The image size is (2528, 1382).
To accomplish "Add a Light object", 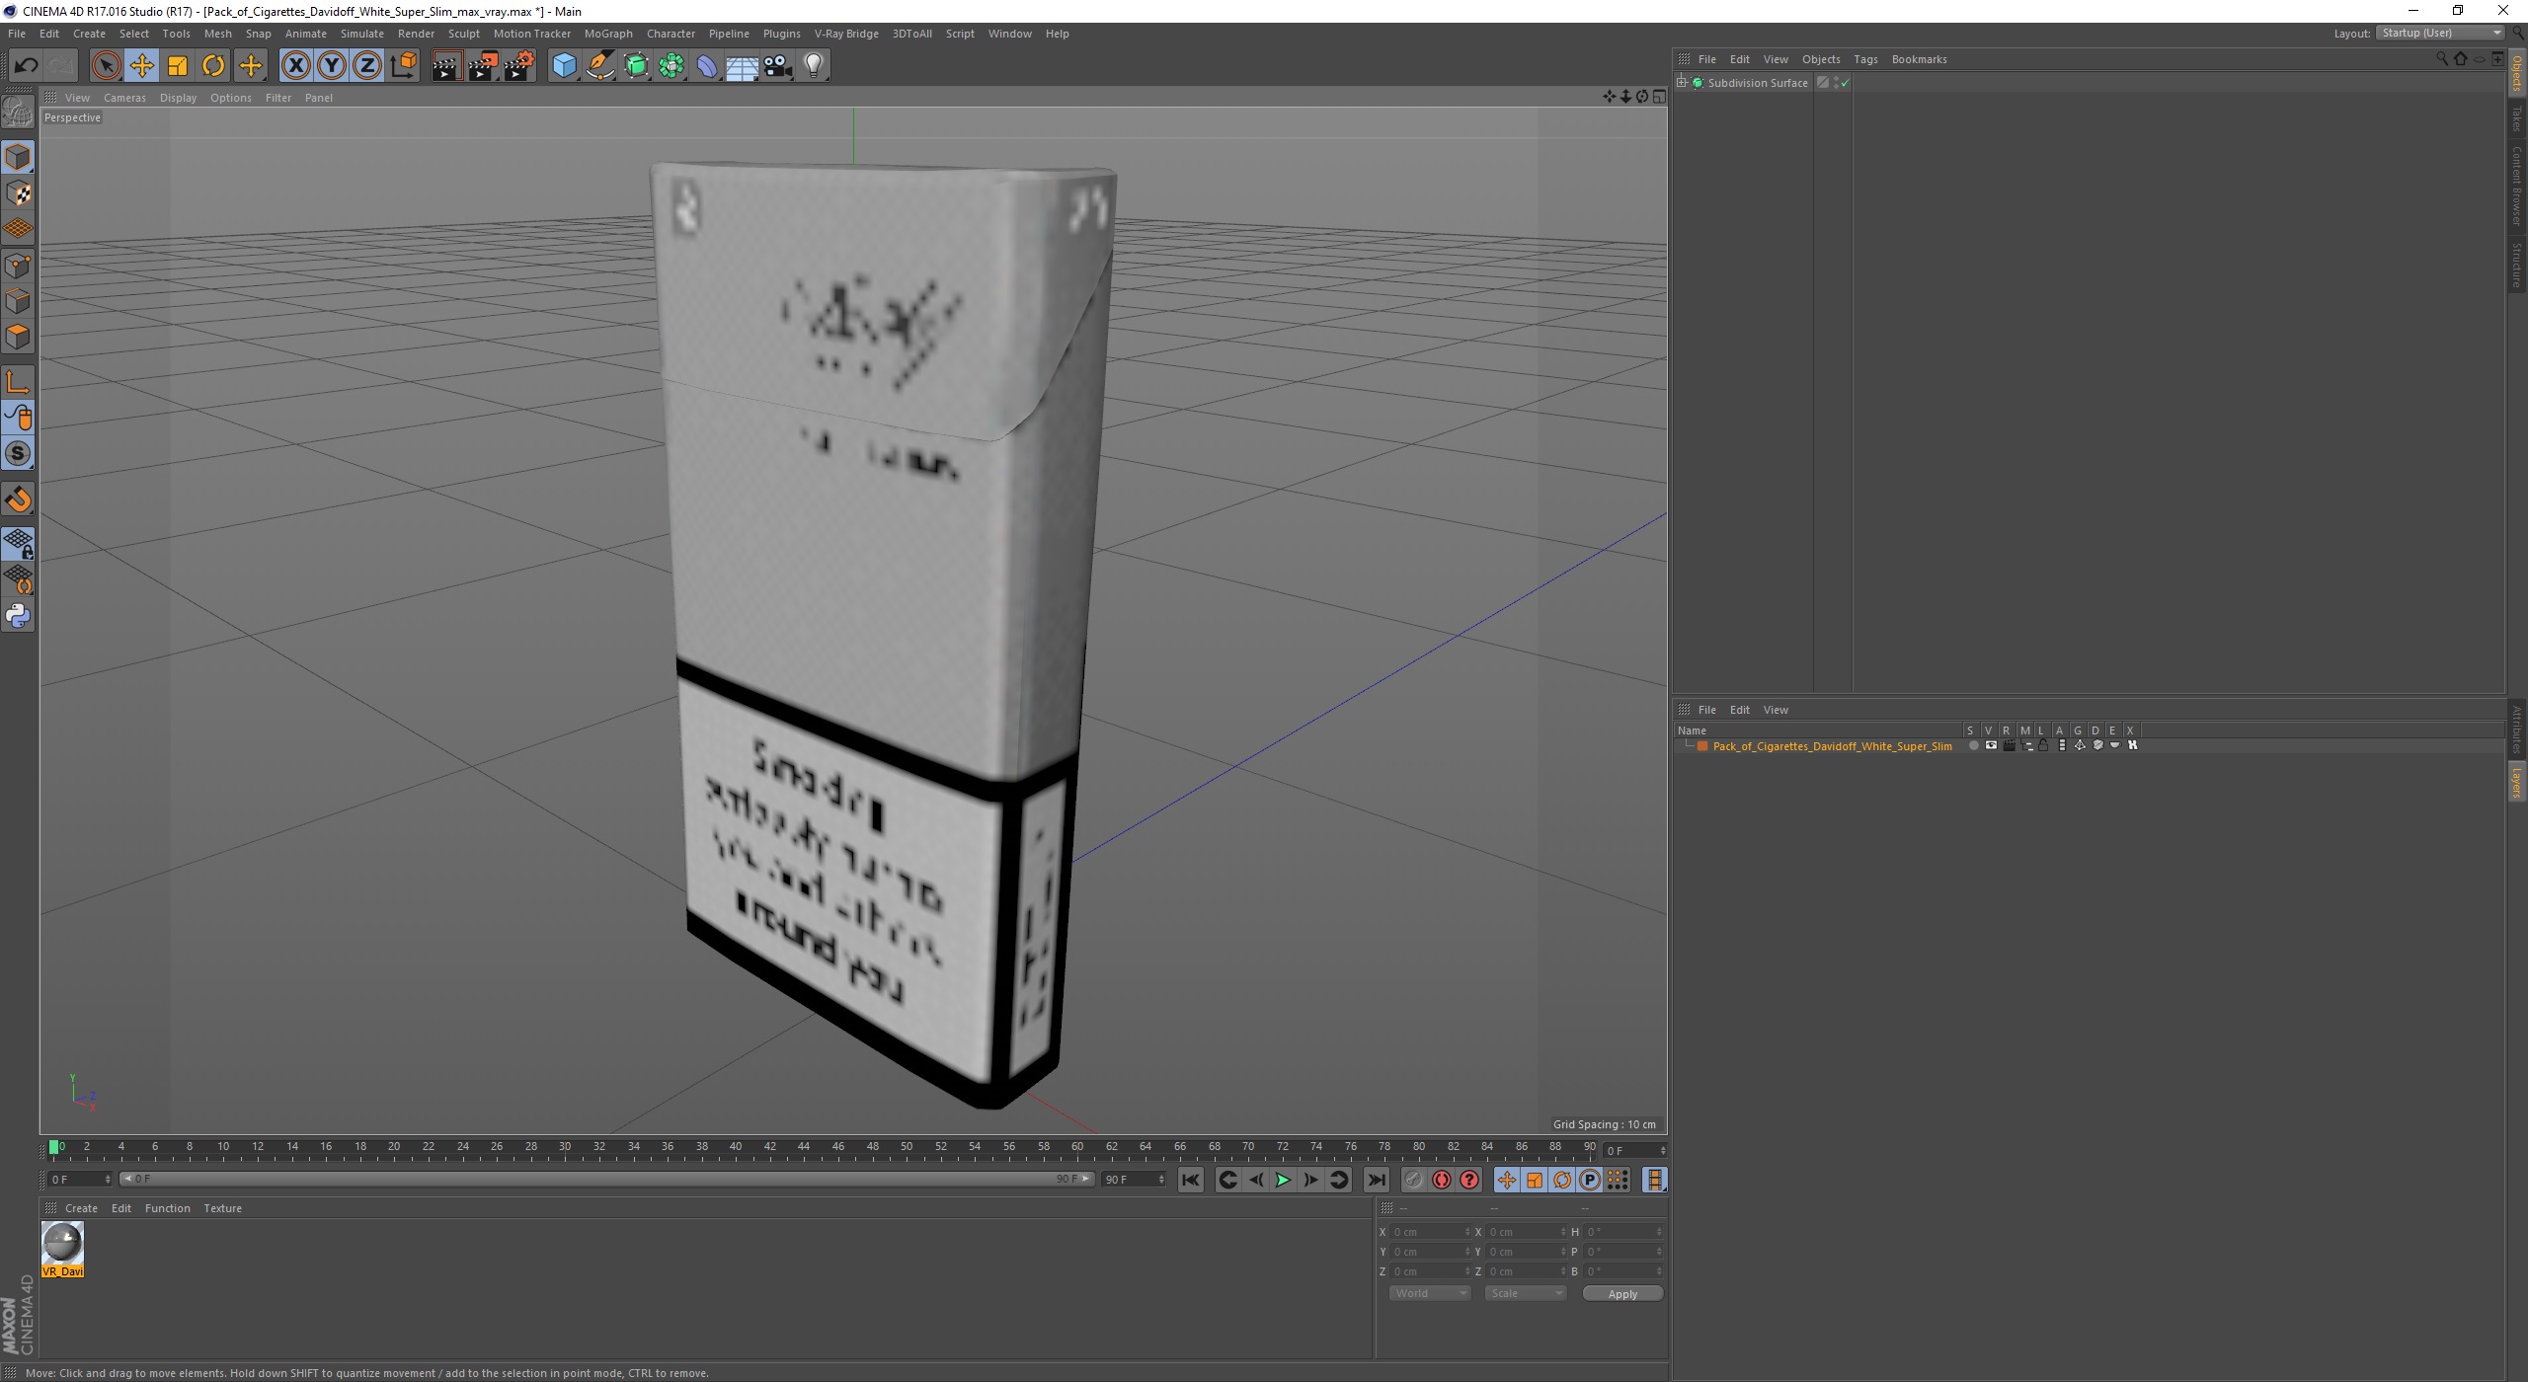I will tap(814, 66).
